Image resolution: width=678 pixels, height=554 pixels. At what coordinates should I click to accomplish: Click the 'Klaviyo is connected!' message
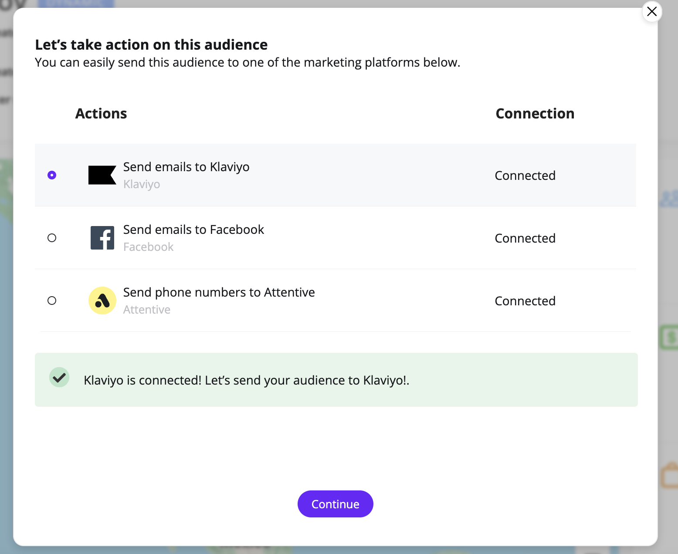pyautogui.click(x=247, y=380)
